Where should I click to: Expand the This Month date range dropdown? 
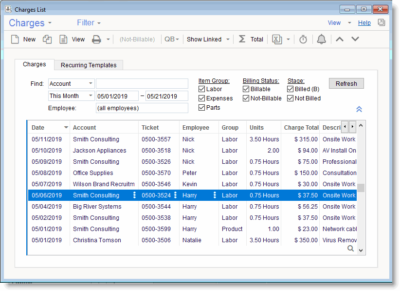point(91,96)
